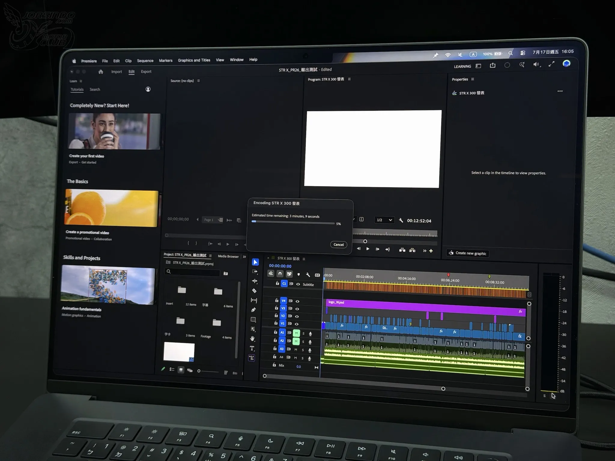The image size is (615, 461).
Task: Open Project panel hamburger menu
Action: pos(210,256)
